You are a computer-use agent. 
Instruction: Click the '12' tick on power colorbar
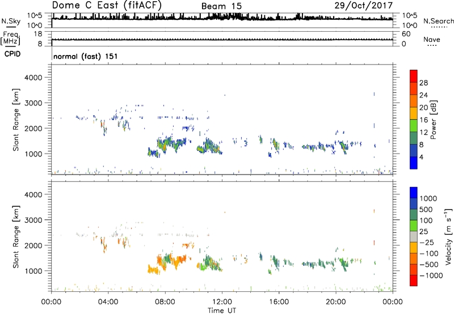(x=423, y=133)
